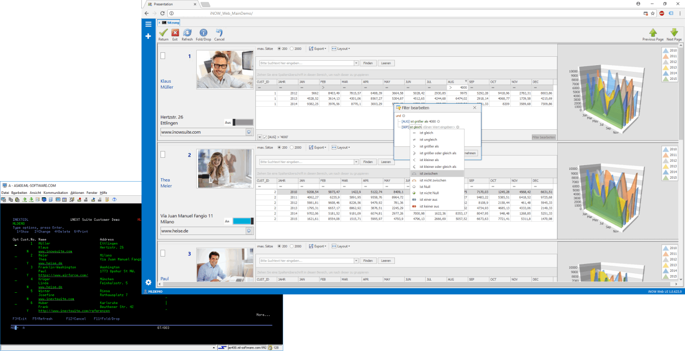Viewport: 685px width, 351px height.
Task: Open https://www.airforce.com/ link in AS400 terminal
Action: pos(63,275)
